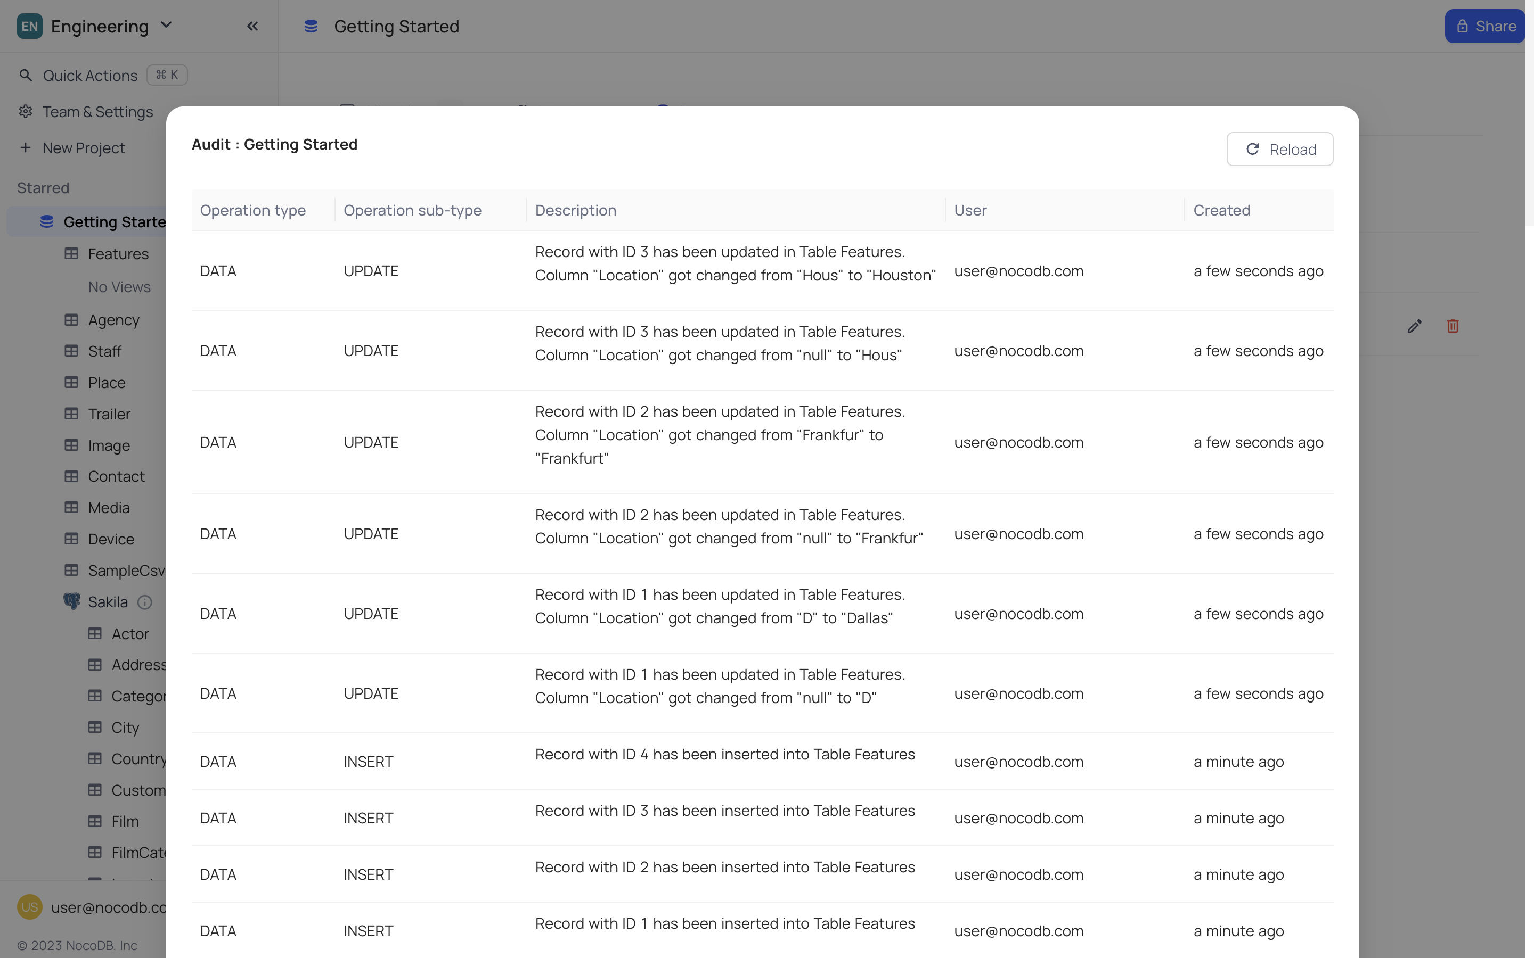The height and width of the screenshot is (958, 1534).
Task: Open Team & Settings gear icon
Action: (26, 112)
